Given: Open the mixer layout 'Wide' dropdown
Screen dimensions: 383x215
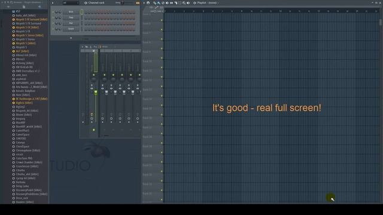Looking at the screenshot, I should 105,47.
